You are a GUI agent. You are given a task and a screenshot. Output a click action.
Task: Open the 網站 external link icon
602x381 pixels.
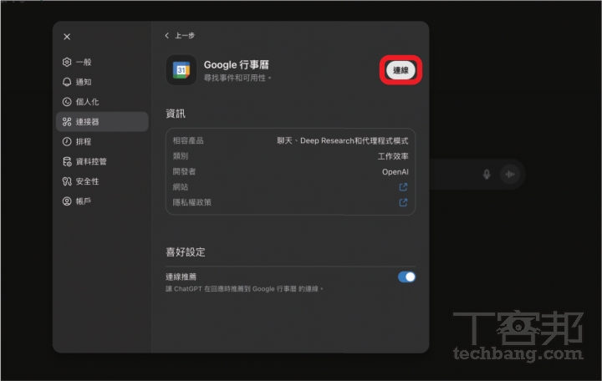click(403, 187)
